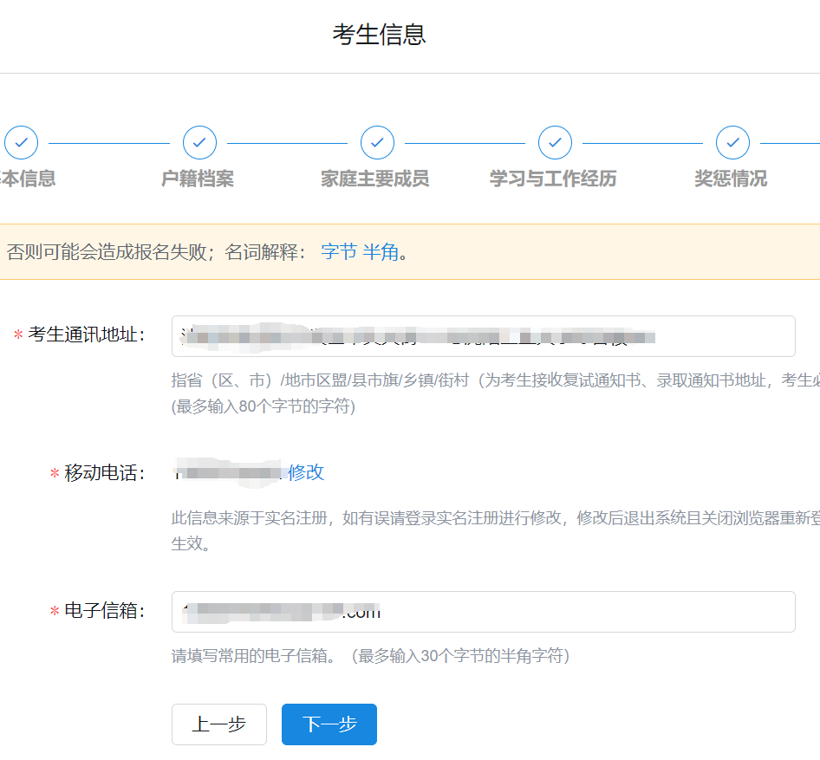Click the checkmark circle above 户籍档案
Image resolution: width=820 pixels, height=760 pixels.
click(199, 142)
